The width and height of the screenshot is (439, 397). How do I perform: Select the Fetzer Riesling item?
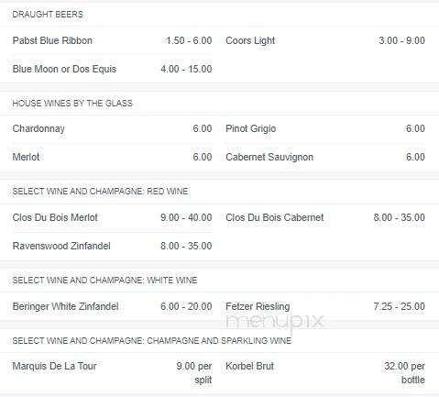(x=258, y=306)
